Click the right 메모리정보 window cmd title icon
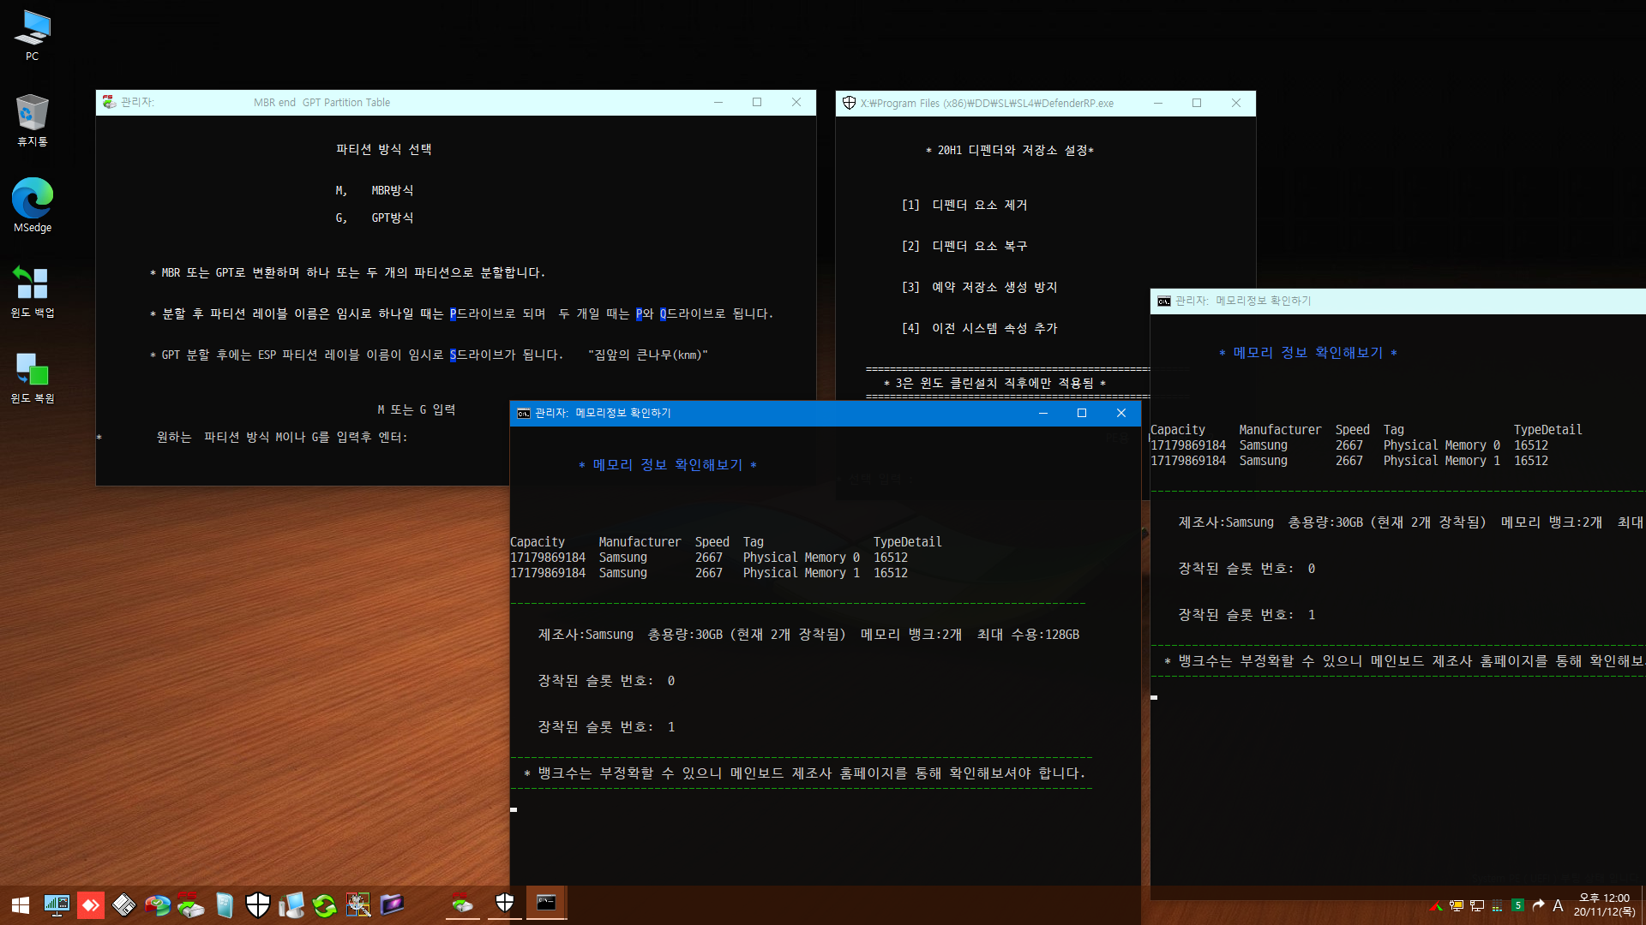1646x925 pixels. click(x=1163, y=301)
